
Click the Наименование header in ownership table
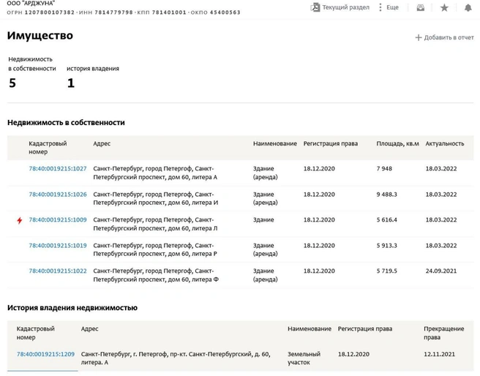coord(275,143)
